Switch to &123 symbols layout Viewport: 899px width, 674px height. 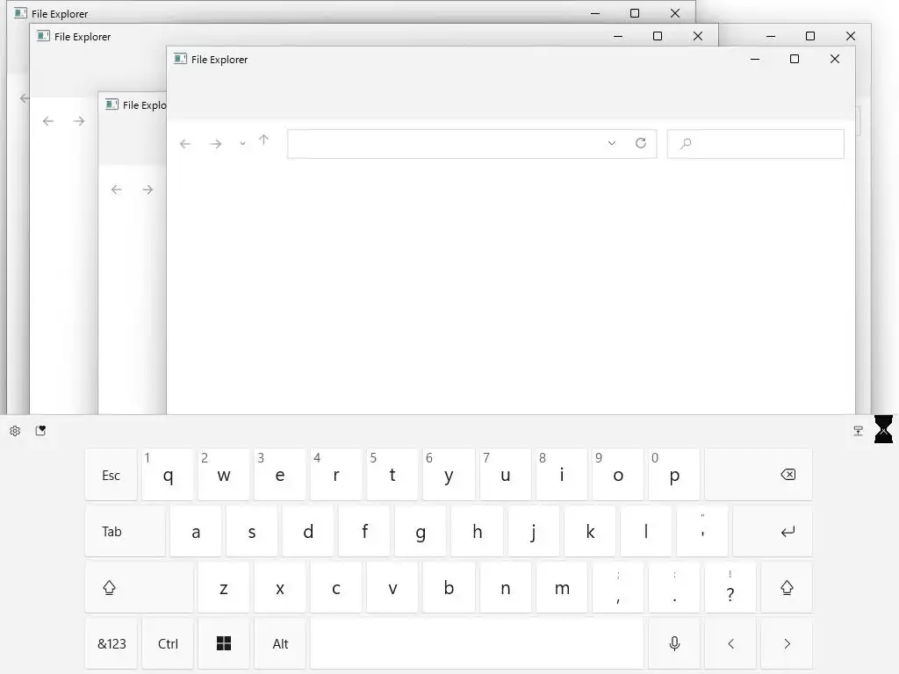111,643
